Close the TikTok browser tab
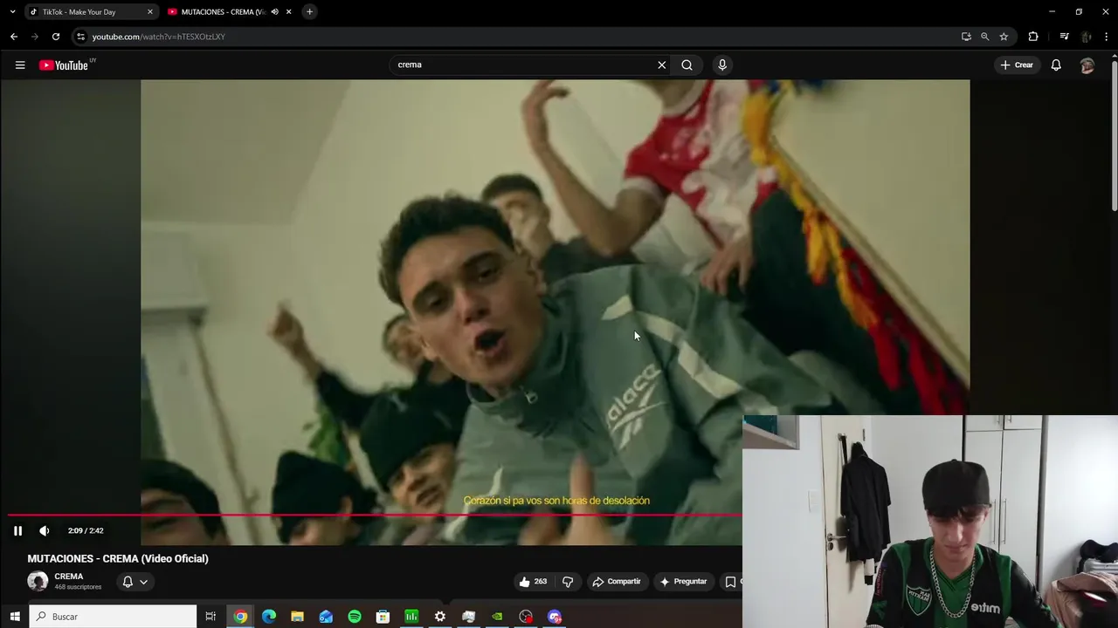 click(150, 12)
